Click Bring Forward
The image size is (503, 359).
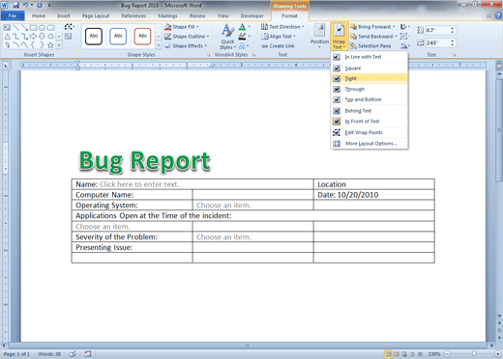pyautogui.click(x=373, y=27)
